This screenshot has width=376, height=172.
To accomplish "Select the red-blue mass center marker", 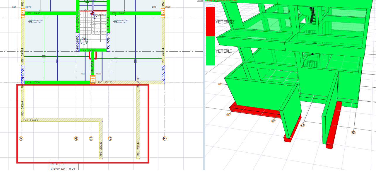I will point(93,13).
